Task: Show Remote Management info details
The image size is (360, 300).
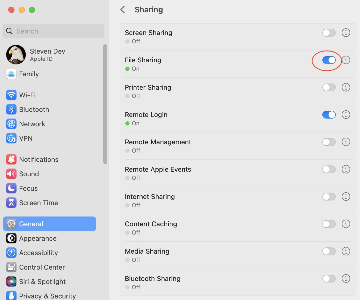Action: [x=346, y=142]
